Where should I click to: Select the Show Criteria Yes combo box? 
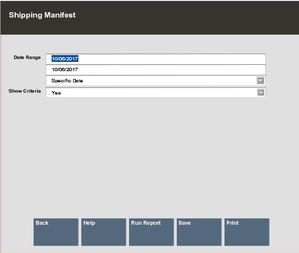156,93
